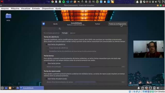Open the guest start menu button
Image resolution: width=165 pixels, height=93 pixels.
(x=2, y=88)
